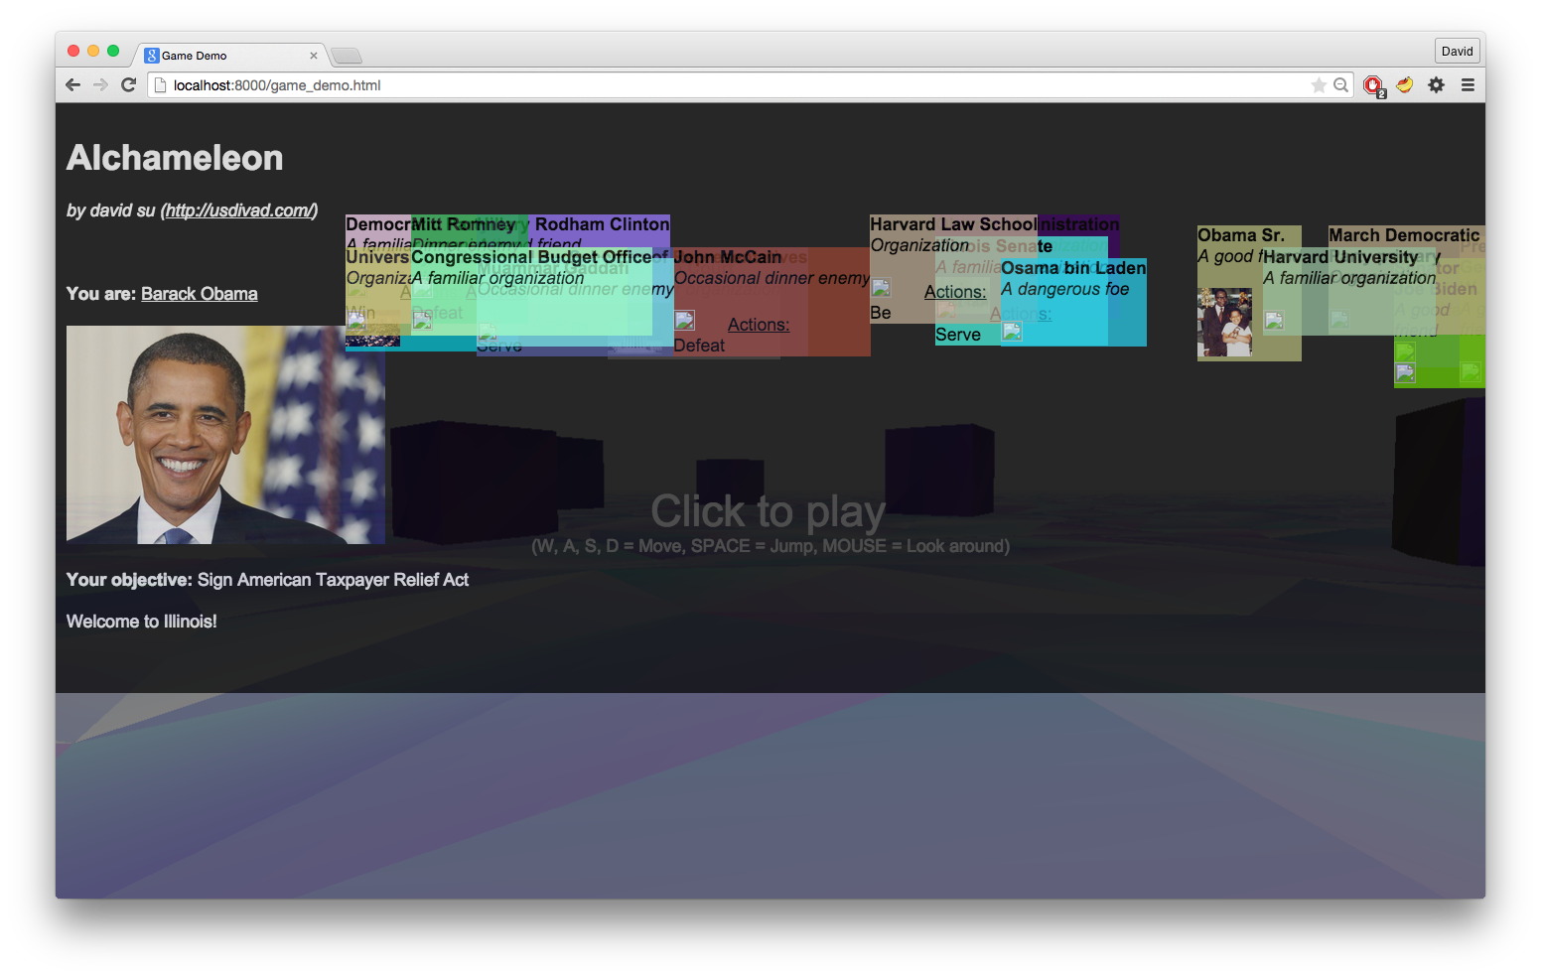Click the Rodham Clinton card title

click(603, 224)
